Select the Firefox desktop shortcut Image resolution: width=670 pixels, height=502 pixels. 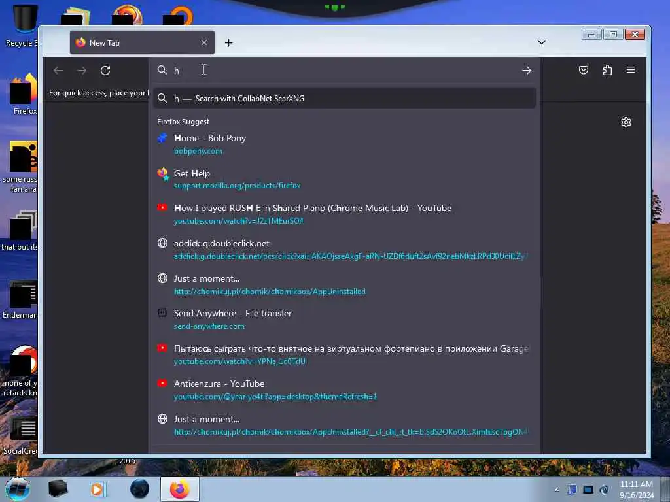pos(24,95)
